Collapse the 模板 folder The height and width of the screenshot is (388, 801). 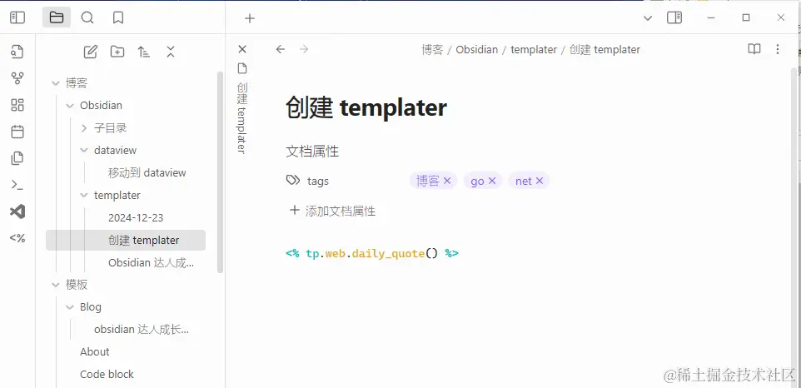point(56,285)
